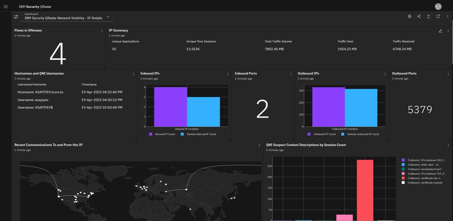Open dashboard filter parameters icon

tap(16, 17)
